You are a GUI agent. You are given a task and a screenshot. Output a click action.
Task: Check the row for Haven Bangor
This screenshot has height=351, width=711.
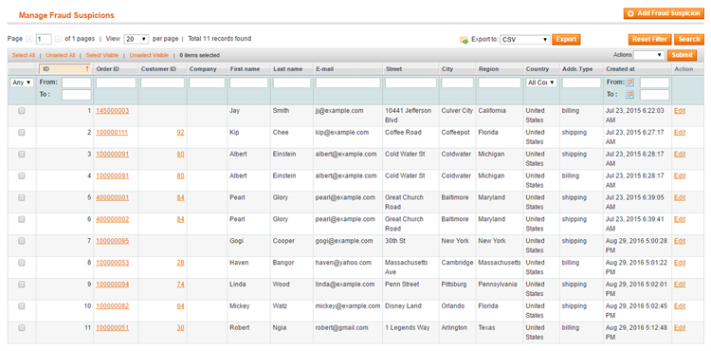coord(21,263)
